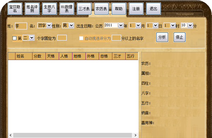The height and width of the screenshot is (138, 212).
Task: Click the 四柱: label in info panel
Action: click(146, 83)
